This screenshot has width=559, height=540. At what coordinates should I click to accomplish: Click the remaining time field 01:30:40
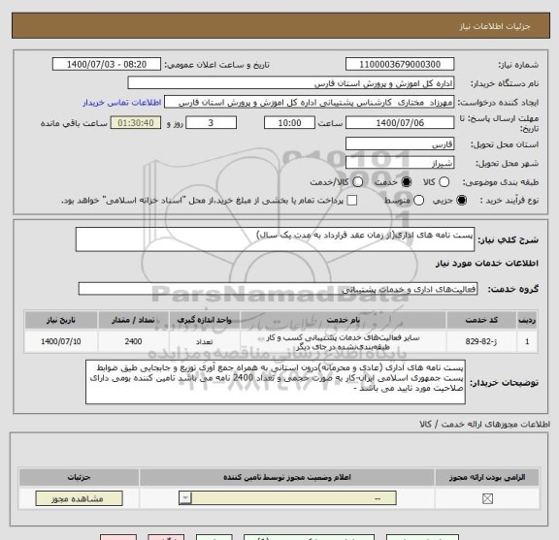[136, 123]
